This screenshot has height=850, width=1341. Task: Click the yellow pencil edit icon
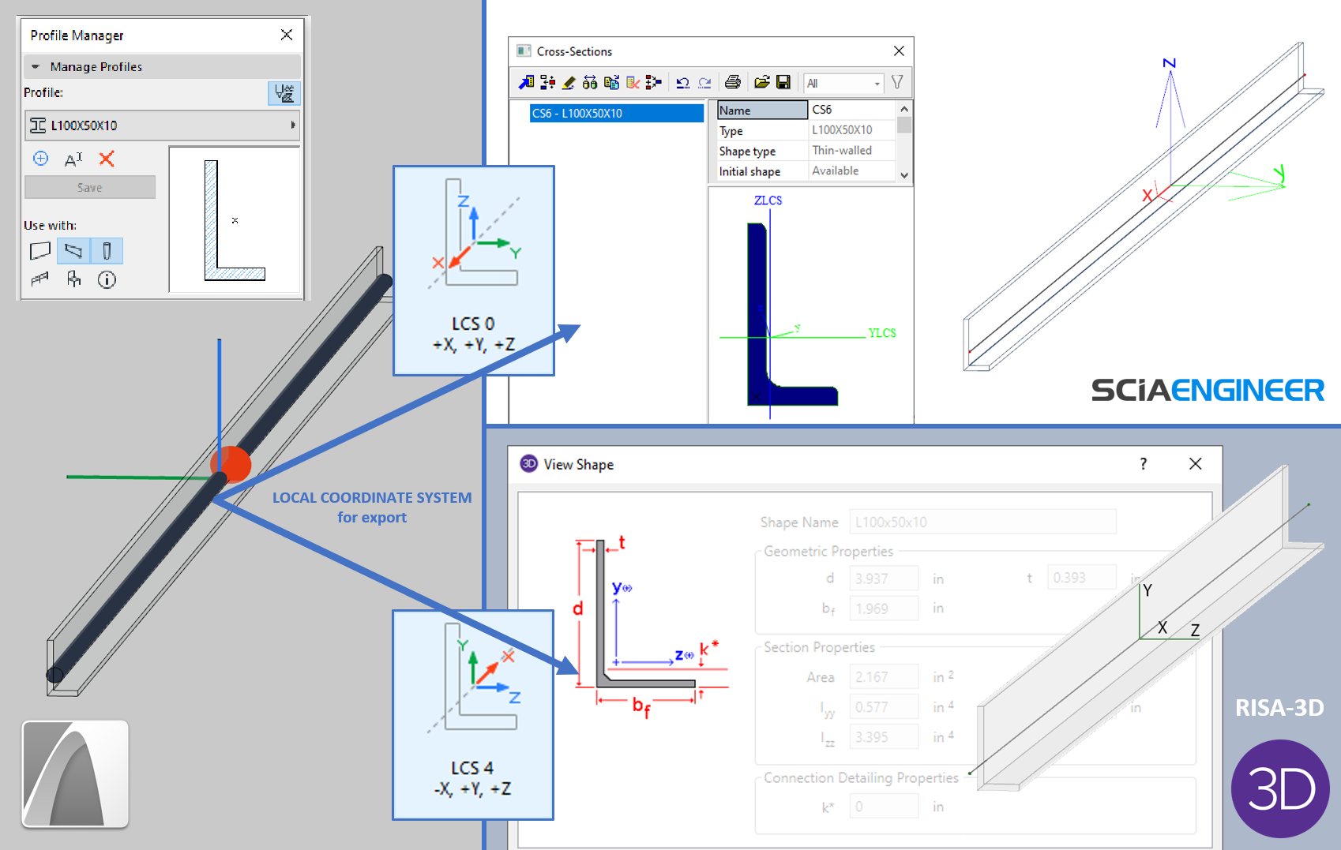tap(569, 82)
